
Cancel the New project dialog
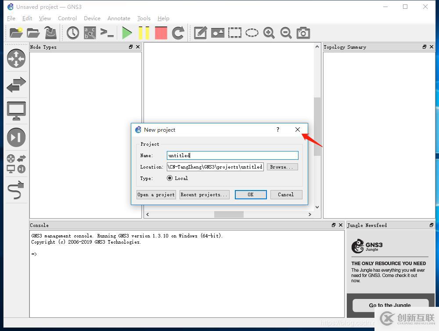click(x=286, y=194)
